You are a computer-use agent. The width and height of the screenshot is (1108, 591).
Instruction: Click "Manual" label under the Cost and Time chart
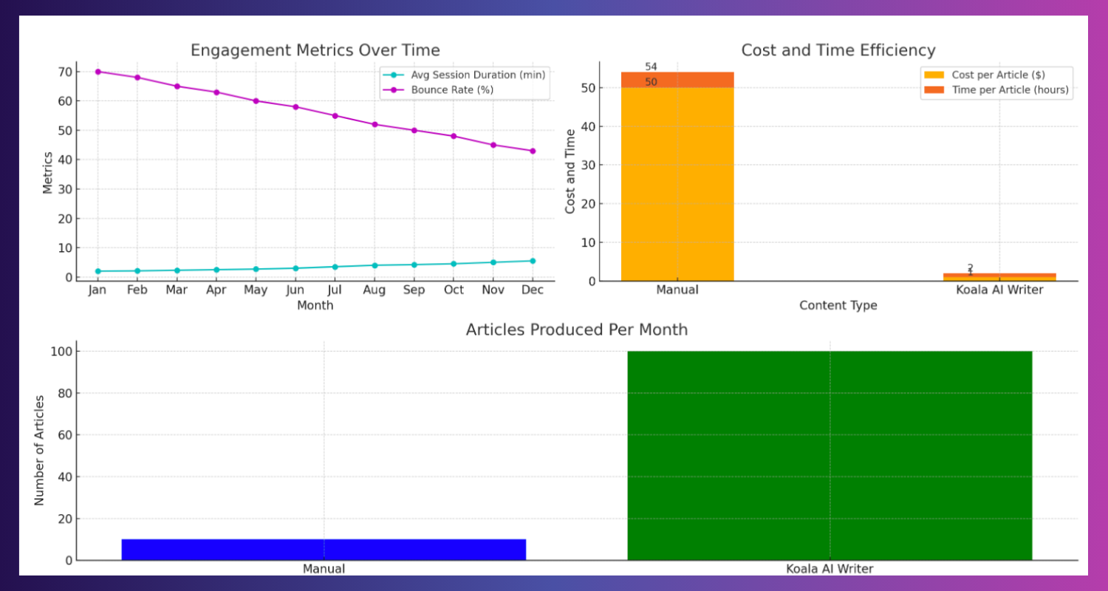pyautogui.click(x=677, y=290)
